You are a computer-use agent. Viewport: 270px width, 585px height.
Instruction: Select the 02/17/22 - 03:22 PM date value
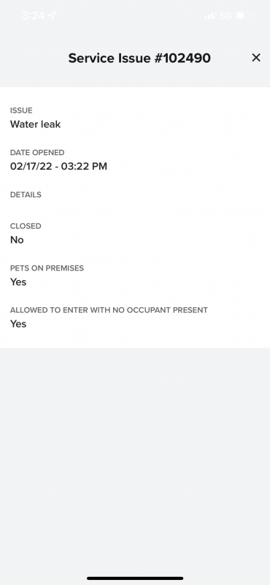point(58,167)
